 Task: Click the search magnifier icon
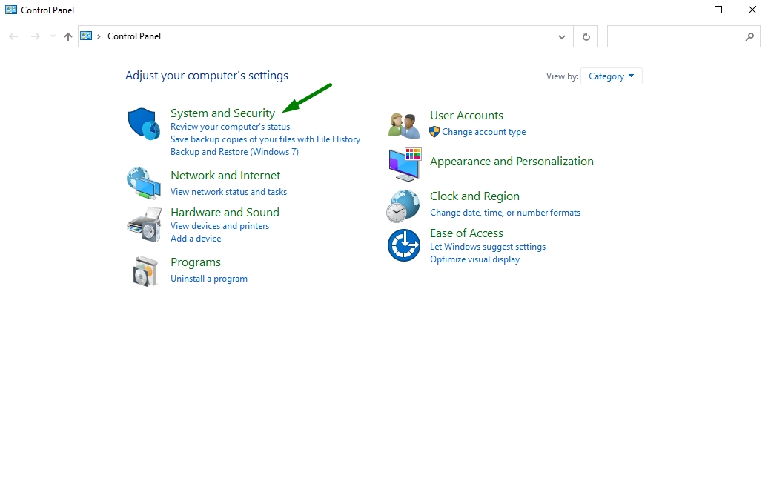tap(749, 36)
